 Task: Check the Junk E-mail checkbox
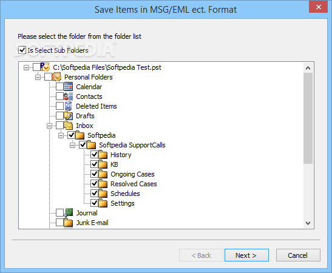(x=59, y=223)
